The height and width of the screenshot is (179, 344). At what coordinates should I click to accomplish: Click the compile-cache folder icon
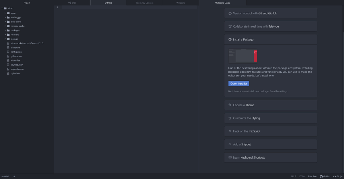click(x=8, y=26)
